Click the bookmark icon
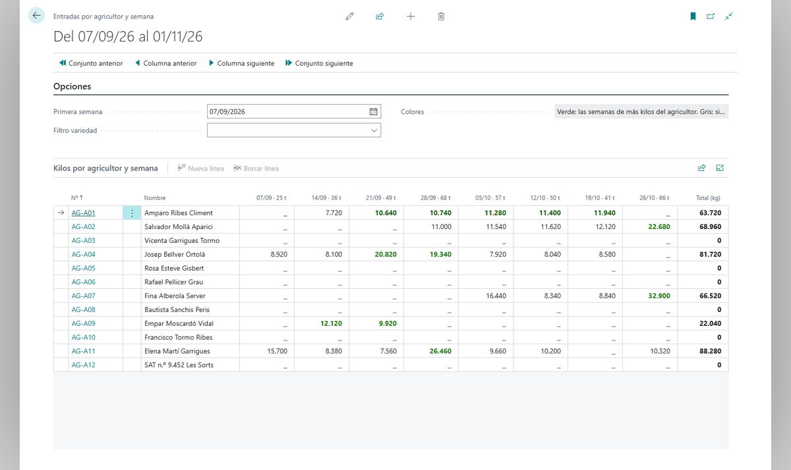 point(693,16)
